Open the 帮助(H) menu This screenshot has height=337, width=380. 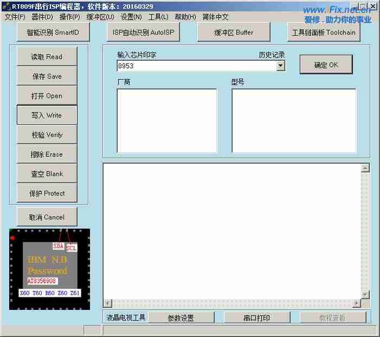(x=185, y=17)
